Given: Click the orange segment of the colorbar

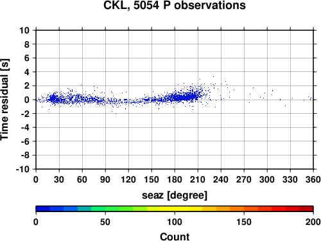Looking at the screenshot, I should 237,209.
